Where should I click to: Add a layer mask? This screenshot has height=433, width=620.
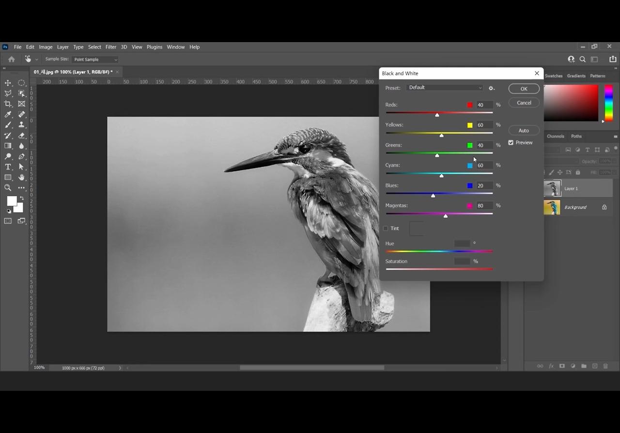[562, 366]
